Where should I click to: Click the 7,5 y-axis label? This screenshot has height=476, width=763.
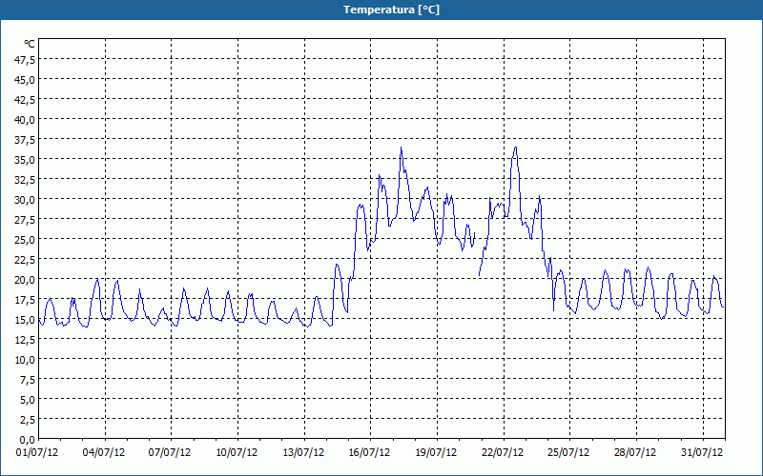(x=27, y=380)
